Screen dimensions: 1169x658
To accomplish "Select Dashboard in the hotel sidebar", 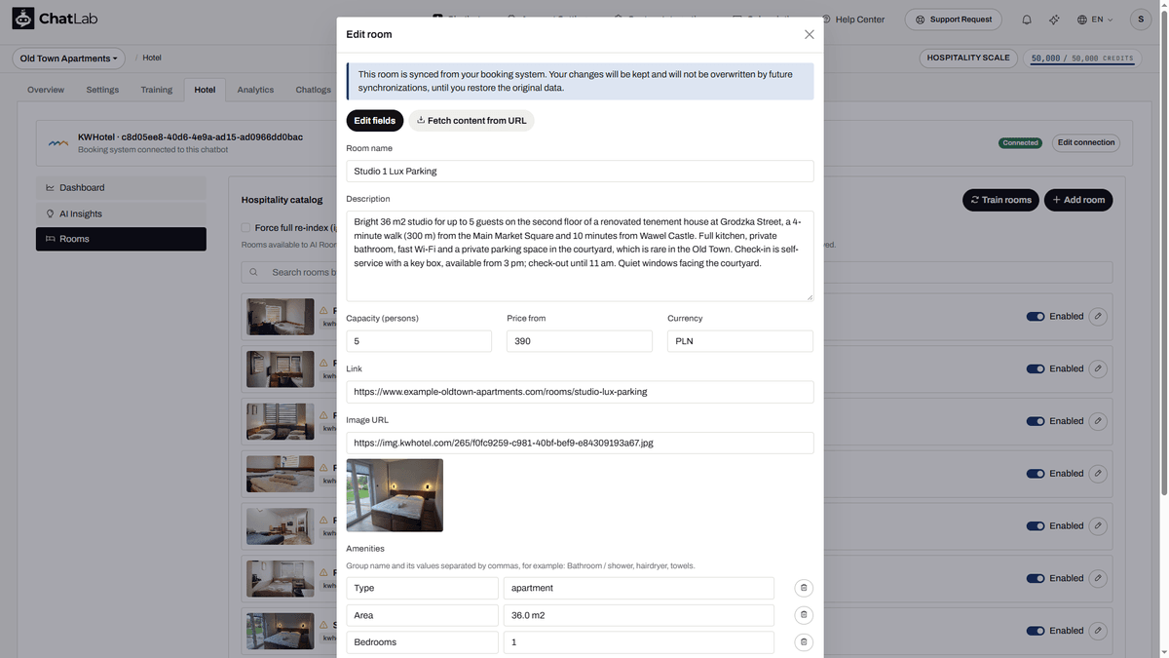I will point(121,187).
